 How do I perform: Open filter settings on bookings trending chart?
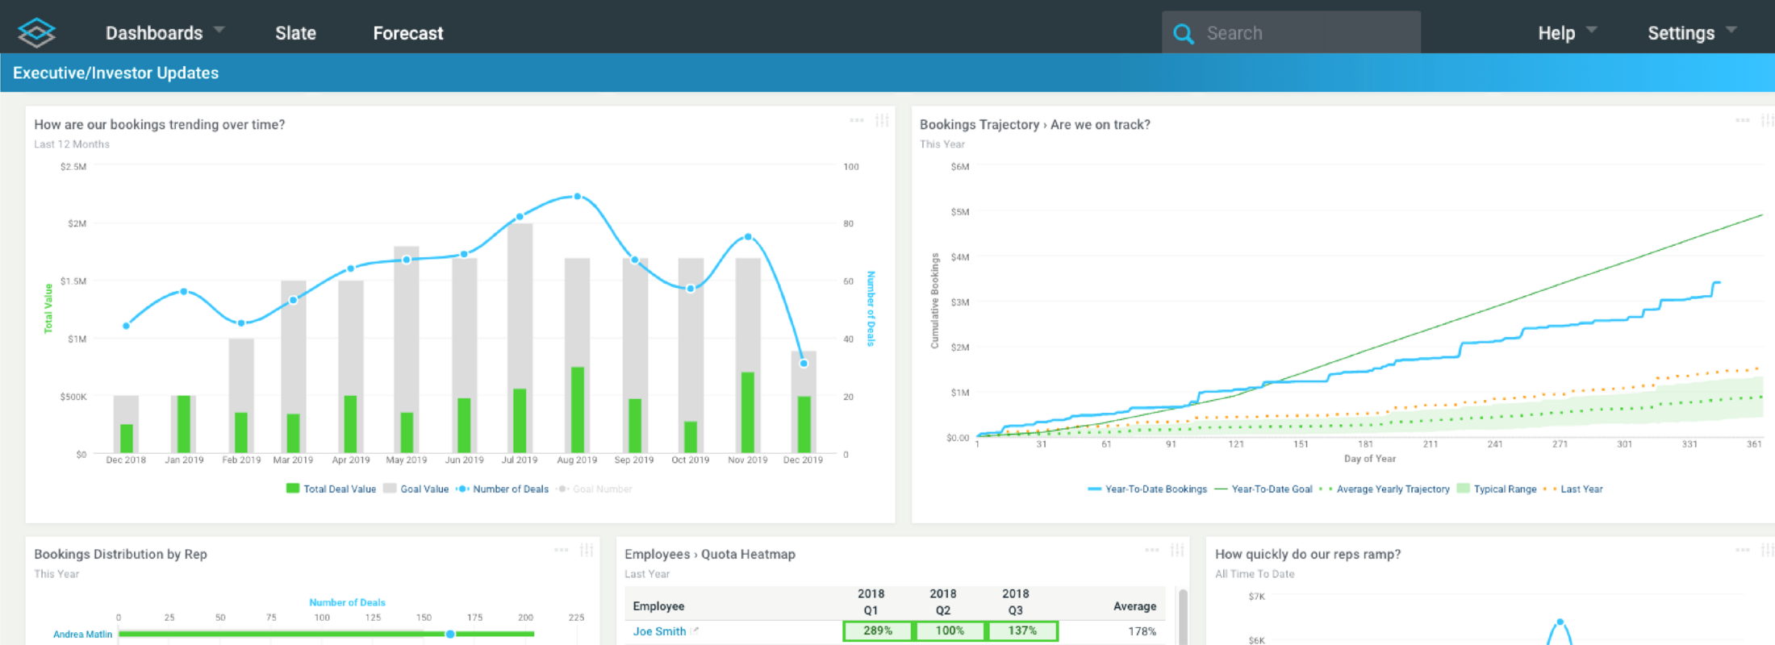[882, 120]
